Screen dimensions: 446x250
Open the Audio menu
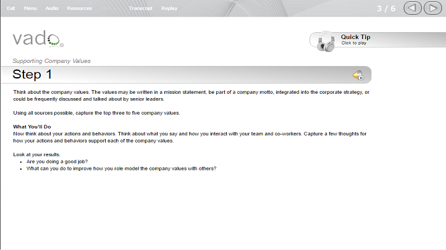coord(52,8)
